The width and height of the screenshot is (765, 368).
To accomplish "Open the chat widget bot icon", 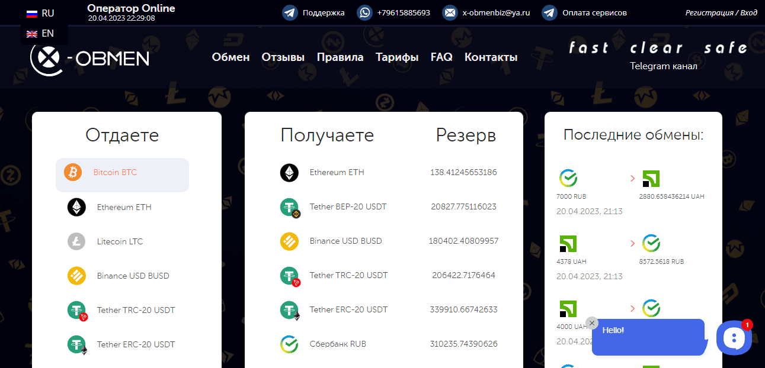I will pos(734,338).
